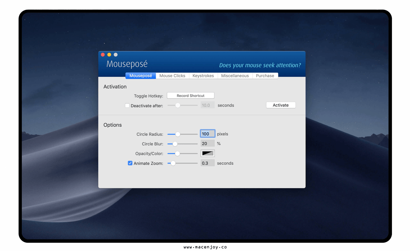Click the Deactivate after slider knob
The image size is (410, 251).
point(178,105)
